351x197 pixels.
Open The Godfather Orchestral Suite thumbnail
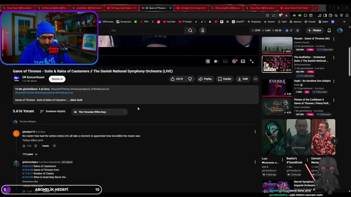click(x=277, y=64)
